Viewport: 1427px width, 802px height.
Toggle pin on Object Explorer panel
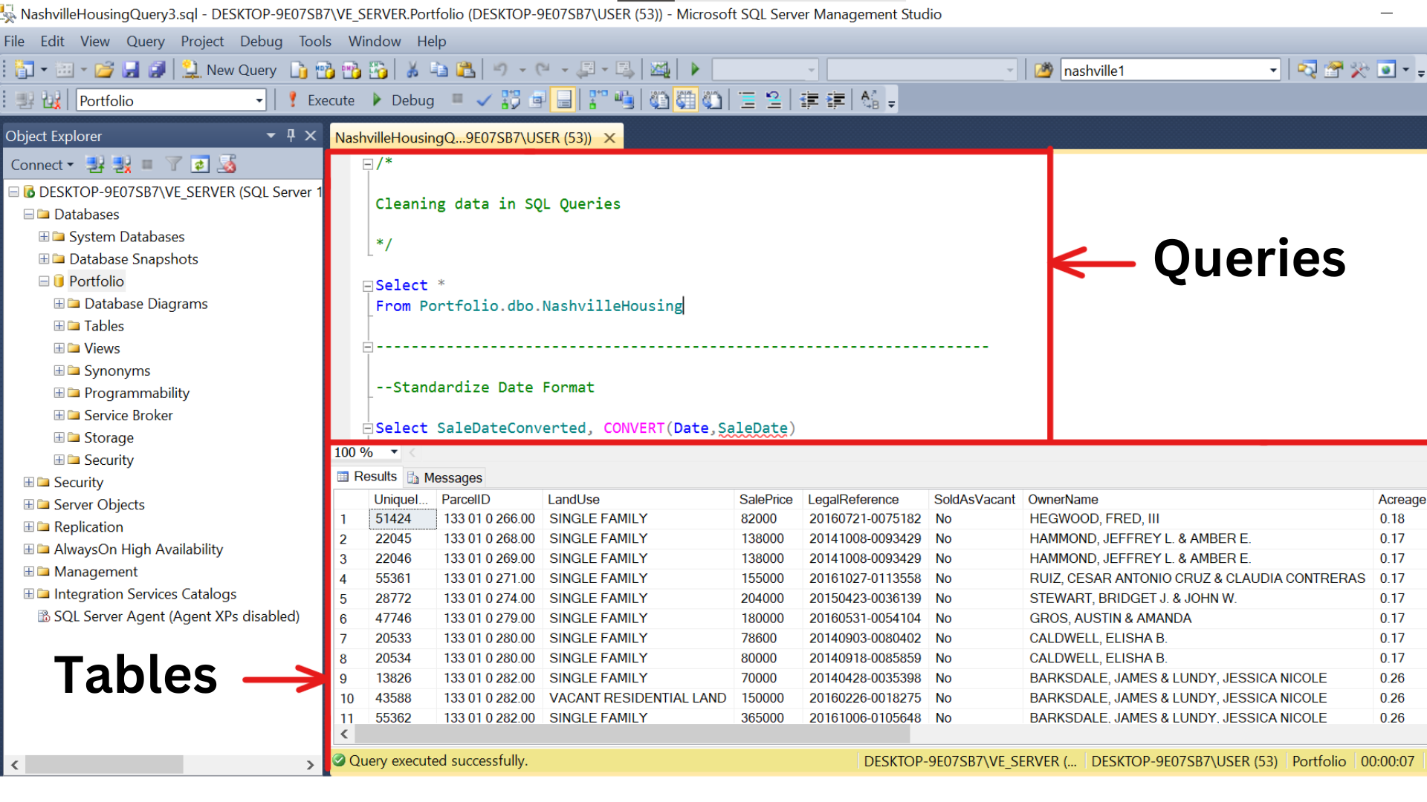click(291, 135)
